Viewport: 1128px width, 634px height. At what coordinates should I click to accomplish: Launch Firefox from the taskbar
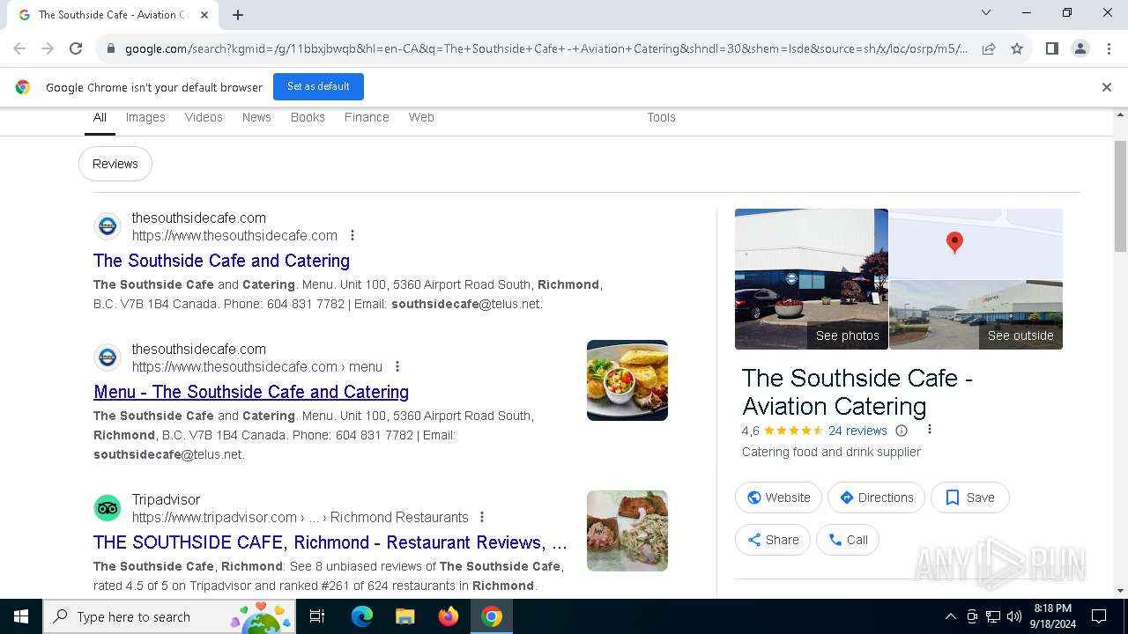(449, 616)
